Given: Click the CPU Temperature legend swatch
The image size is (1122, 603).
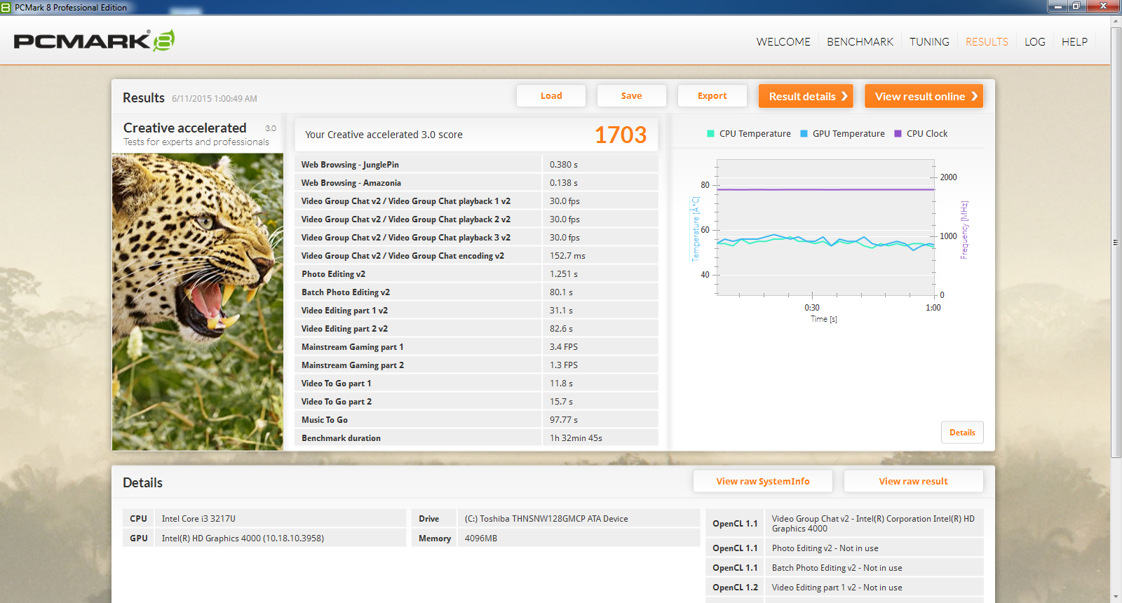Looking at the screenshot, I should [710, 134].
